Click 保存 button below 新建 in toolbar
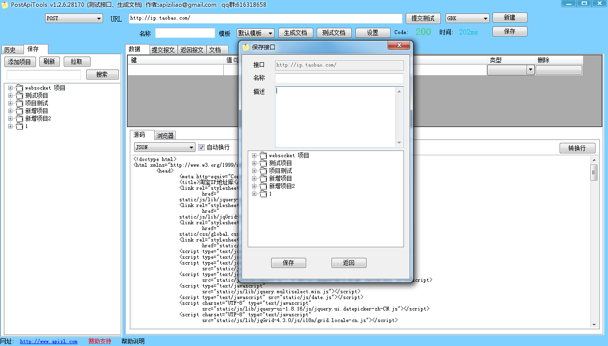The image size is (608, 346). click(x=510, y=31)
